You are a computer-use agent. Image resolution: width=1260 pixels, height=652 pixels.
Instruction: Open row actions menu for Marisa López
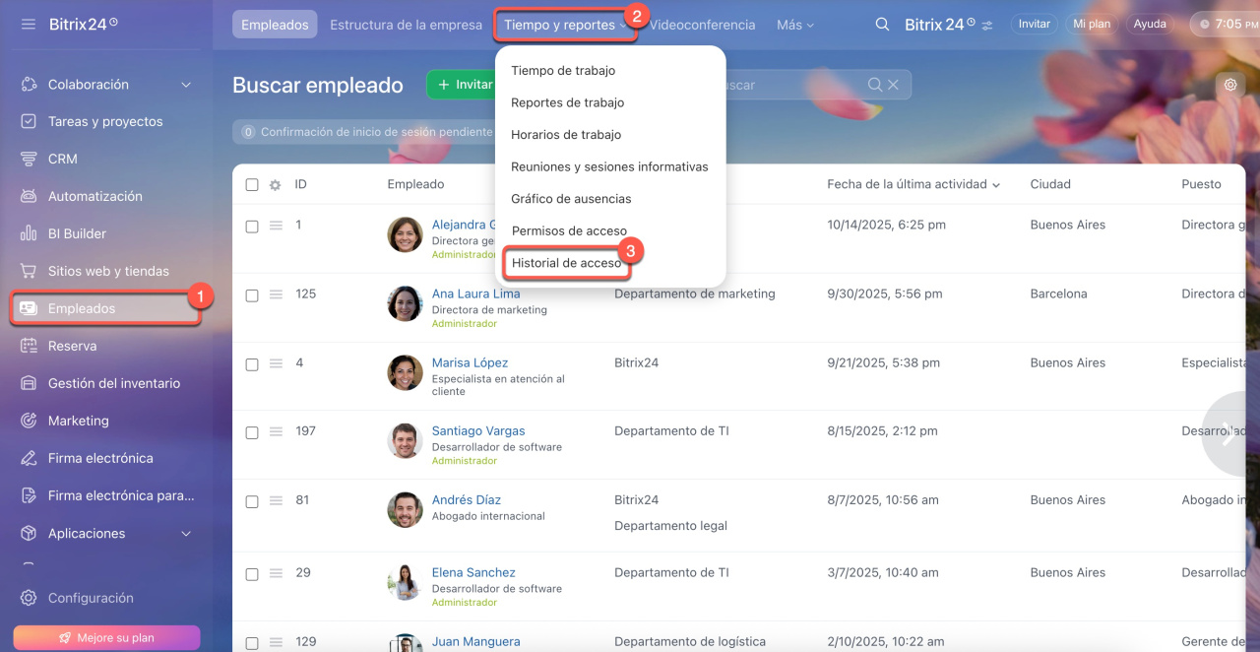(277, 363)
